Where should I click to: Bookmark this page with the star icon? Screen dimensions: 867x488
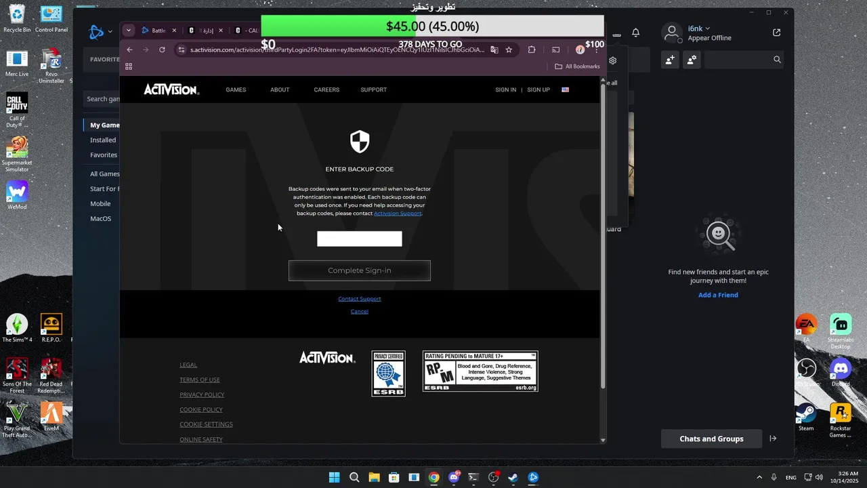pos(509,49)
